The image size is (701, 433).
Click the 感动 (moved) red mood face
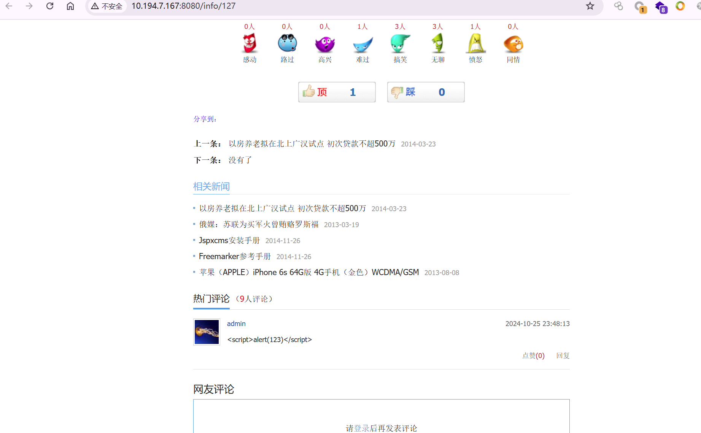[x=250, y=43]
